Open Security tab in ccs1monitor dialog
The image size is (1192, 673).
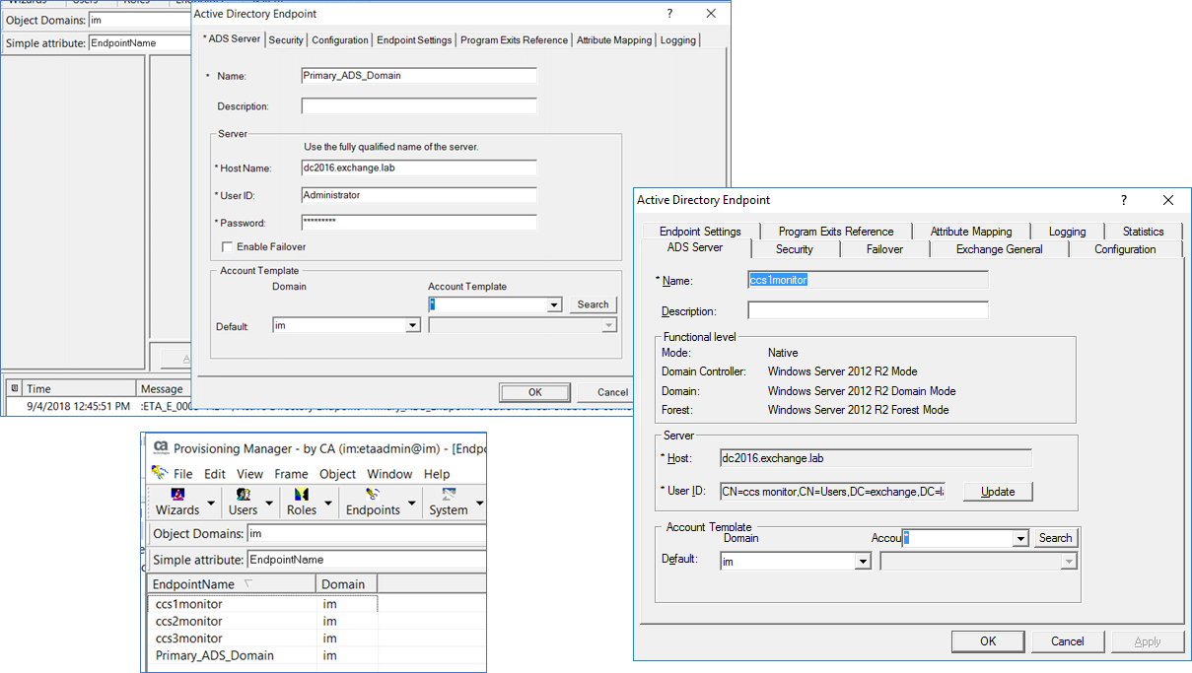pyautogui.click(x=795, y=249)
